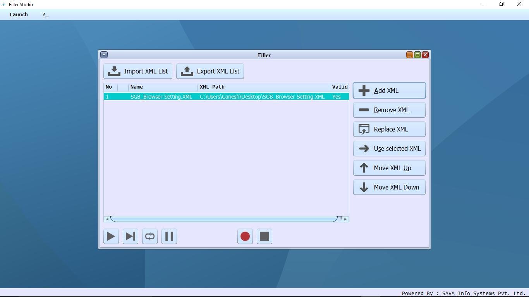Start playback with the Play icon
Image resolution: width=529 pixels, height=297 pixels.
pyautogui.click(x=111, y=236)
